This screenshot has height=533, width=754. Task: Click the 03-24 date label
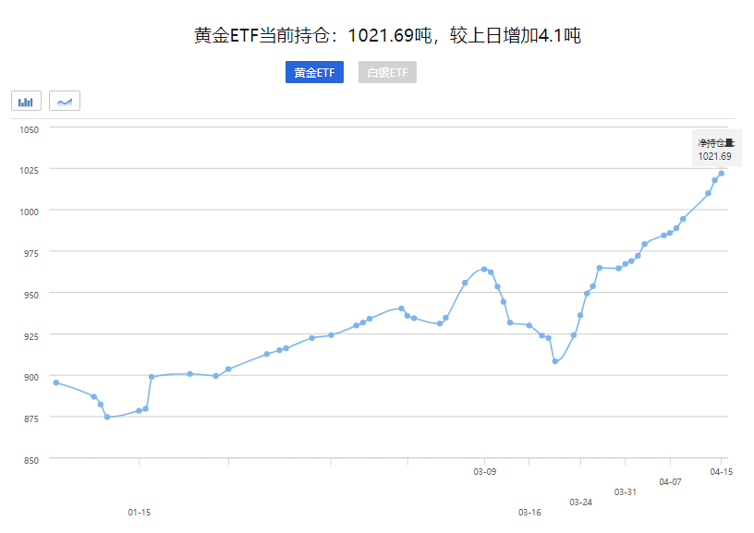[580, 502]
